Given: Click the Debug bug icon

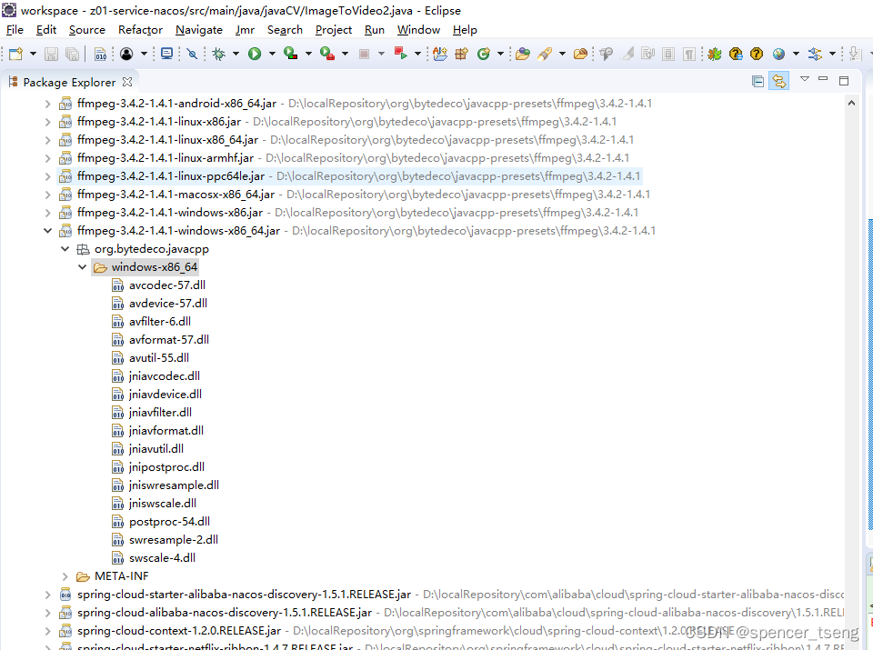Looking at the screenshot, I should (x=219, y=54).
